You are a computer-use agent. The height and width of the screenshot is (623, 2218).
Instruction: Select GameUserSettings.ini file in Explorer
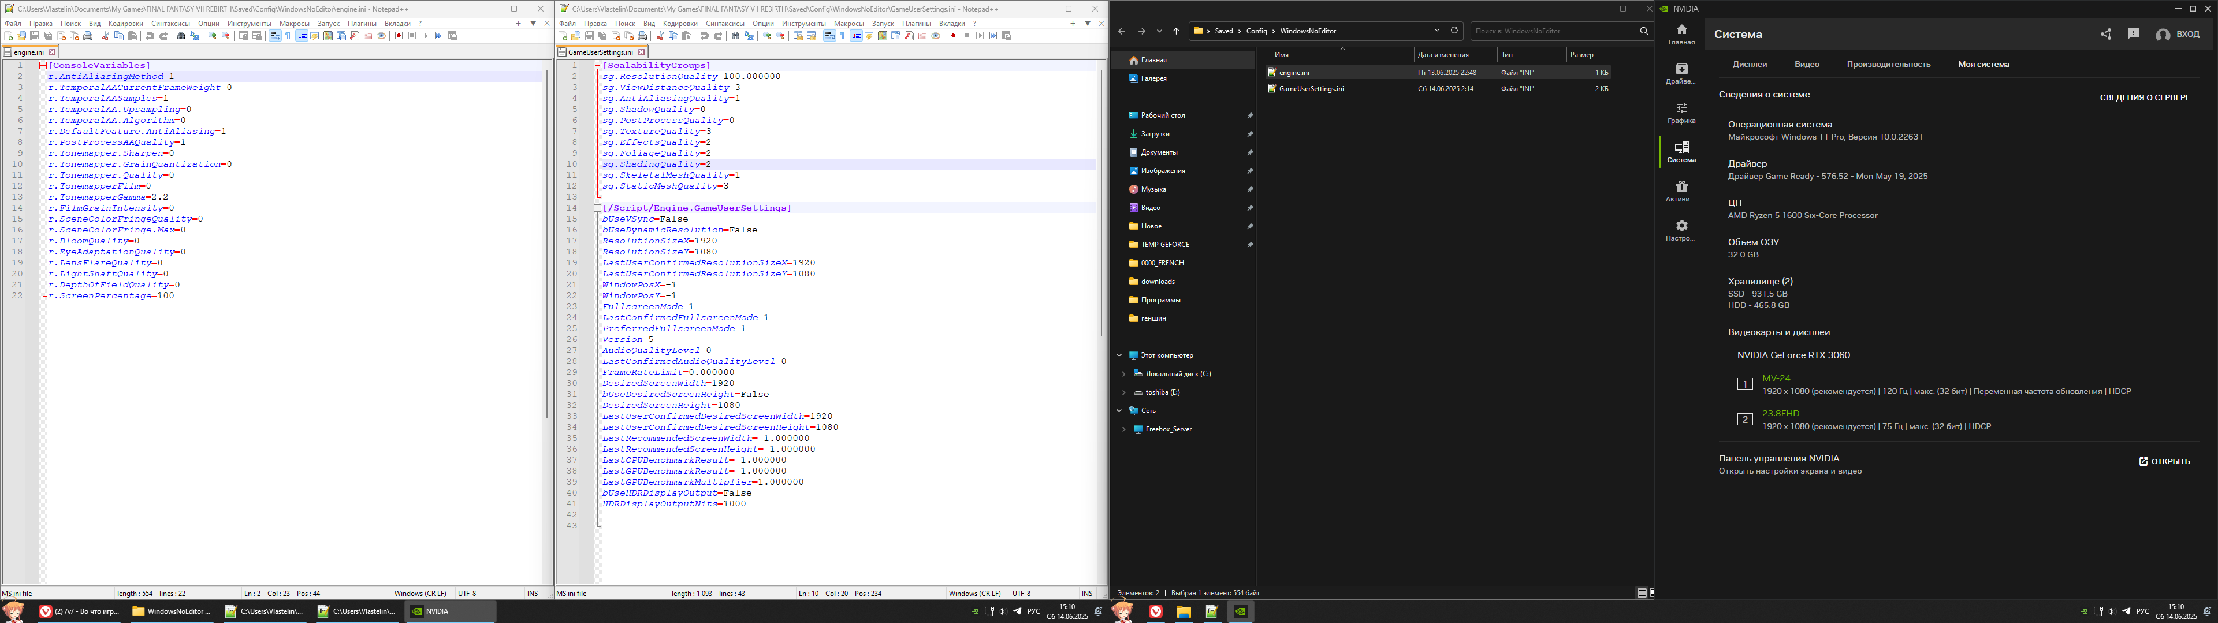(1438, 89)
